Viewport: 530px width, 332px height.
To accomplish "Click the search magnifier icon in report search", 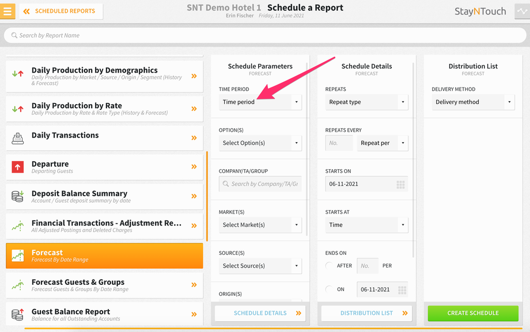I will (14, 35).
